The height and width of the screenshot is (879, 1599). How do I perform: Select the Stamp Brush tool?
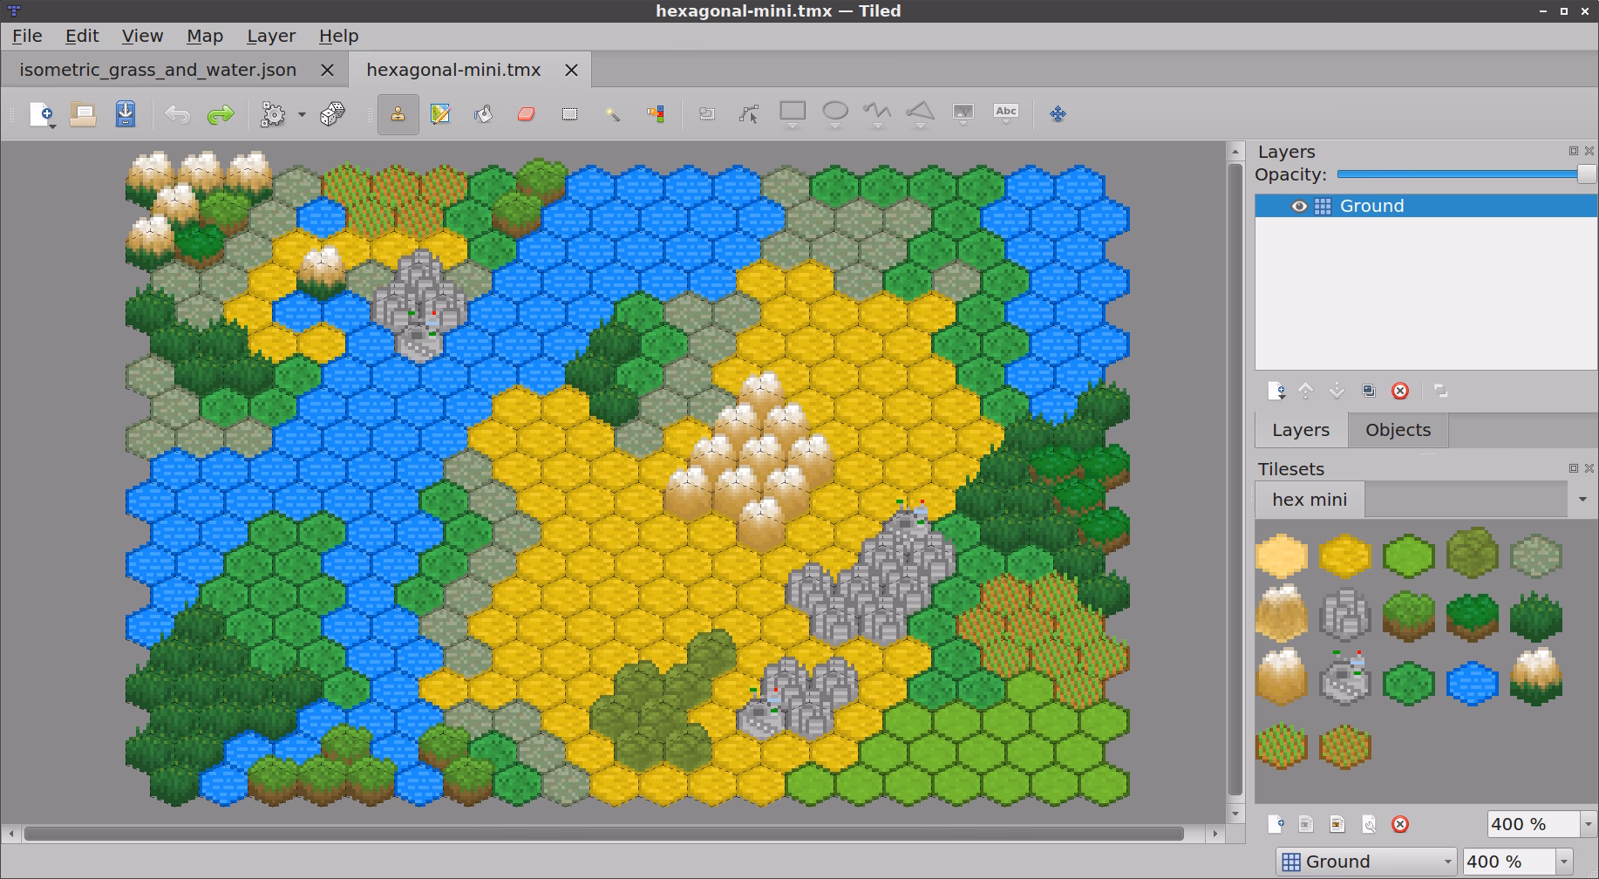[x=398, y=114]
